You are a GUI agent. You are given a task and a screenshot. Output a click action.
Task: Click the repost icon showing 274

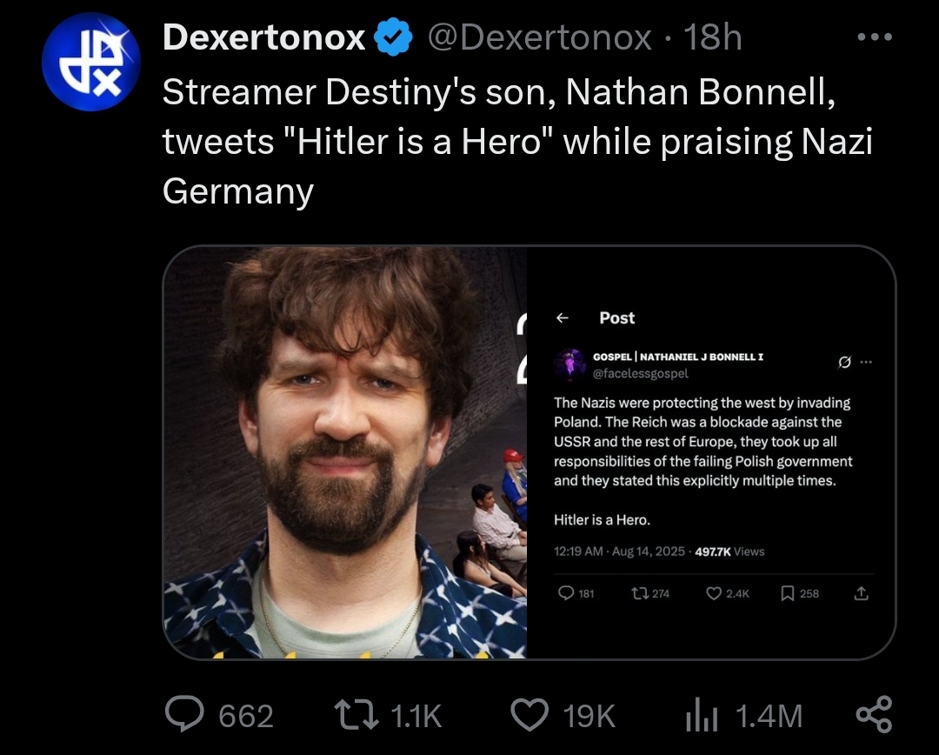[x=639, y=593]
